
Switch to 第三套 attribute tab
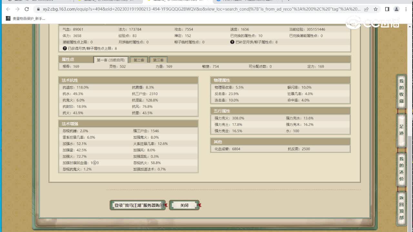158,60
